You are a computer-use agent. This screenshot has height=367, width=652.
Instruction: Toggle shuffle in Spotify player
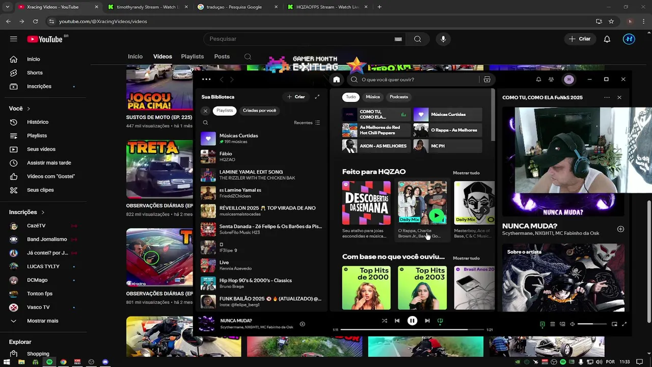click(384, 321)
